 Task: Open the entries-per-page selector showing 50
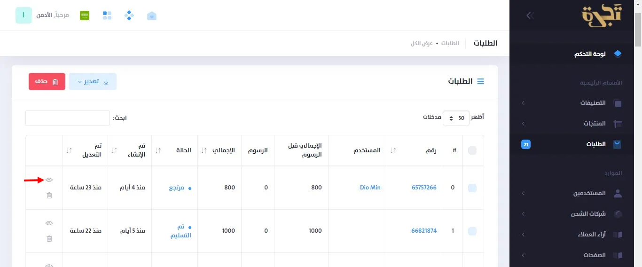coord(456,118)
